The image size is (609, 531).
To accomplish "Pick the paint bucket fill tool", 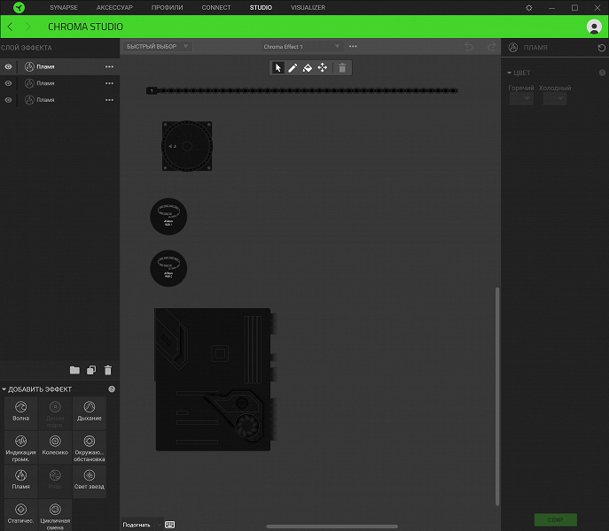I will pyautogui.click(x=308, y=68).
